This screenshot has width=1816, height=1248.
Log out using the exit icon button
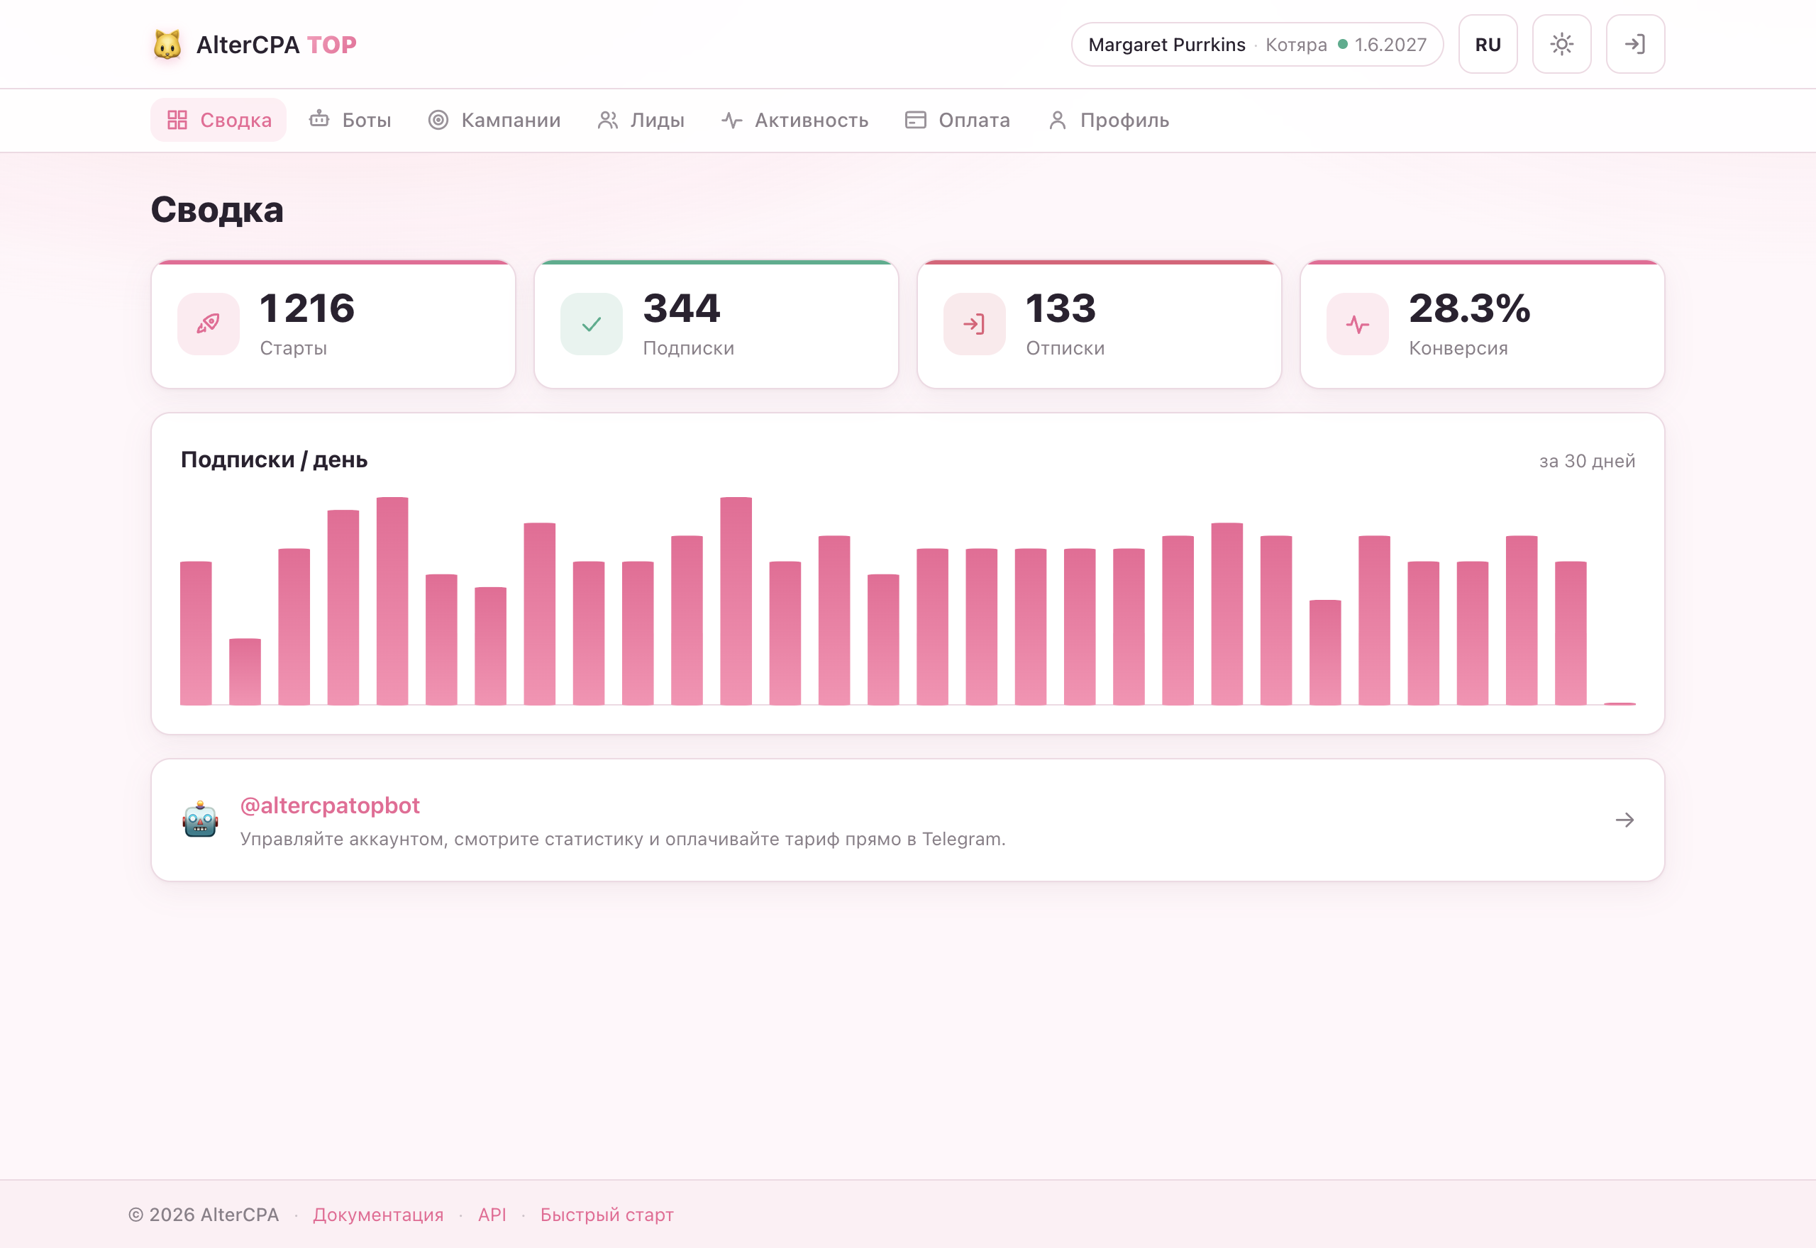pos(1634,45)
